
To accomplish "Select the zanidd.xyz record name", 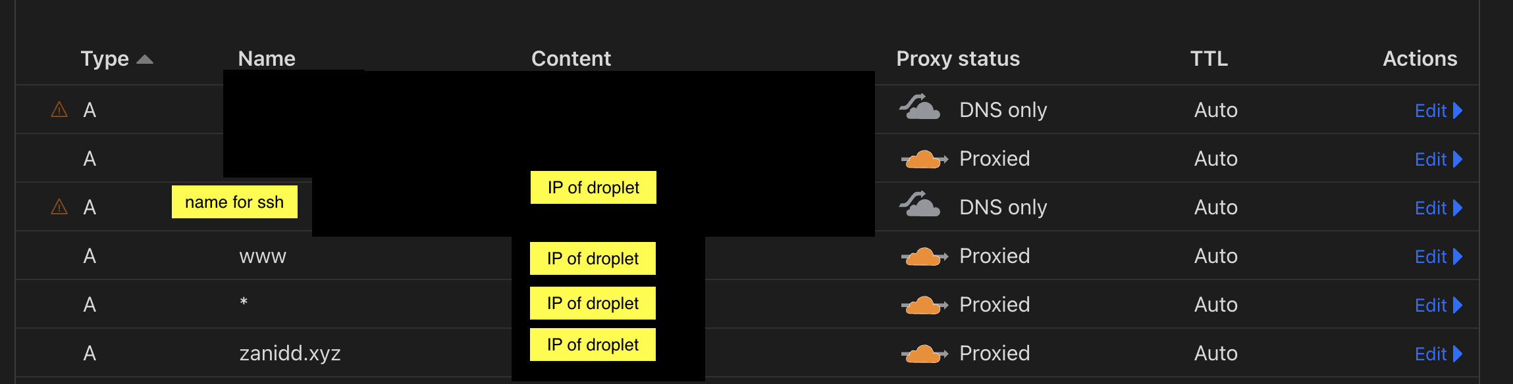I will click(x=290, y=354).
